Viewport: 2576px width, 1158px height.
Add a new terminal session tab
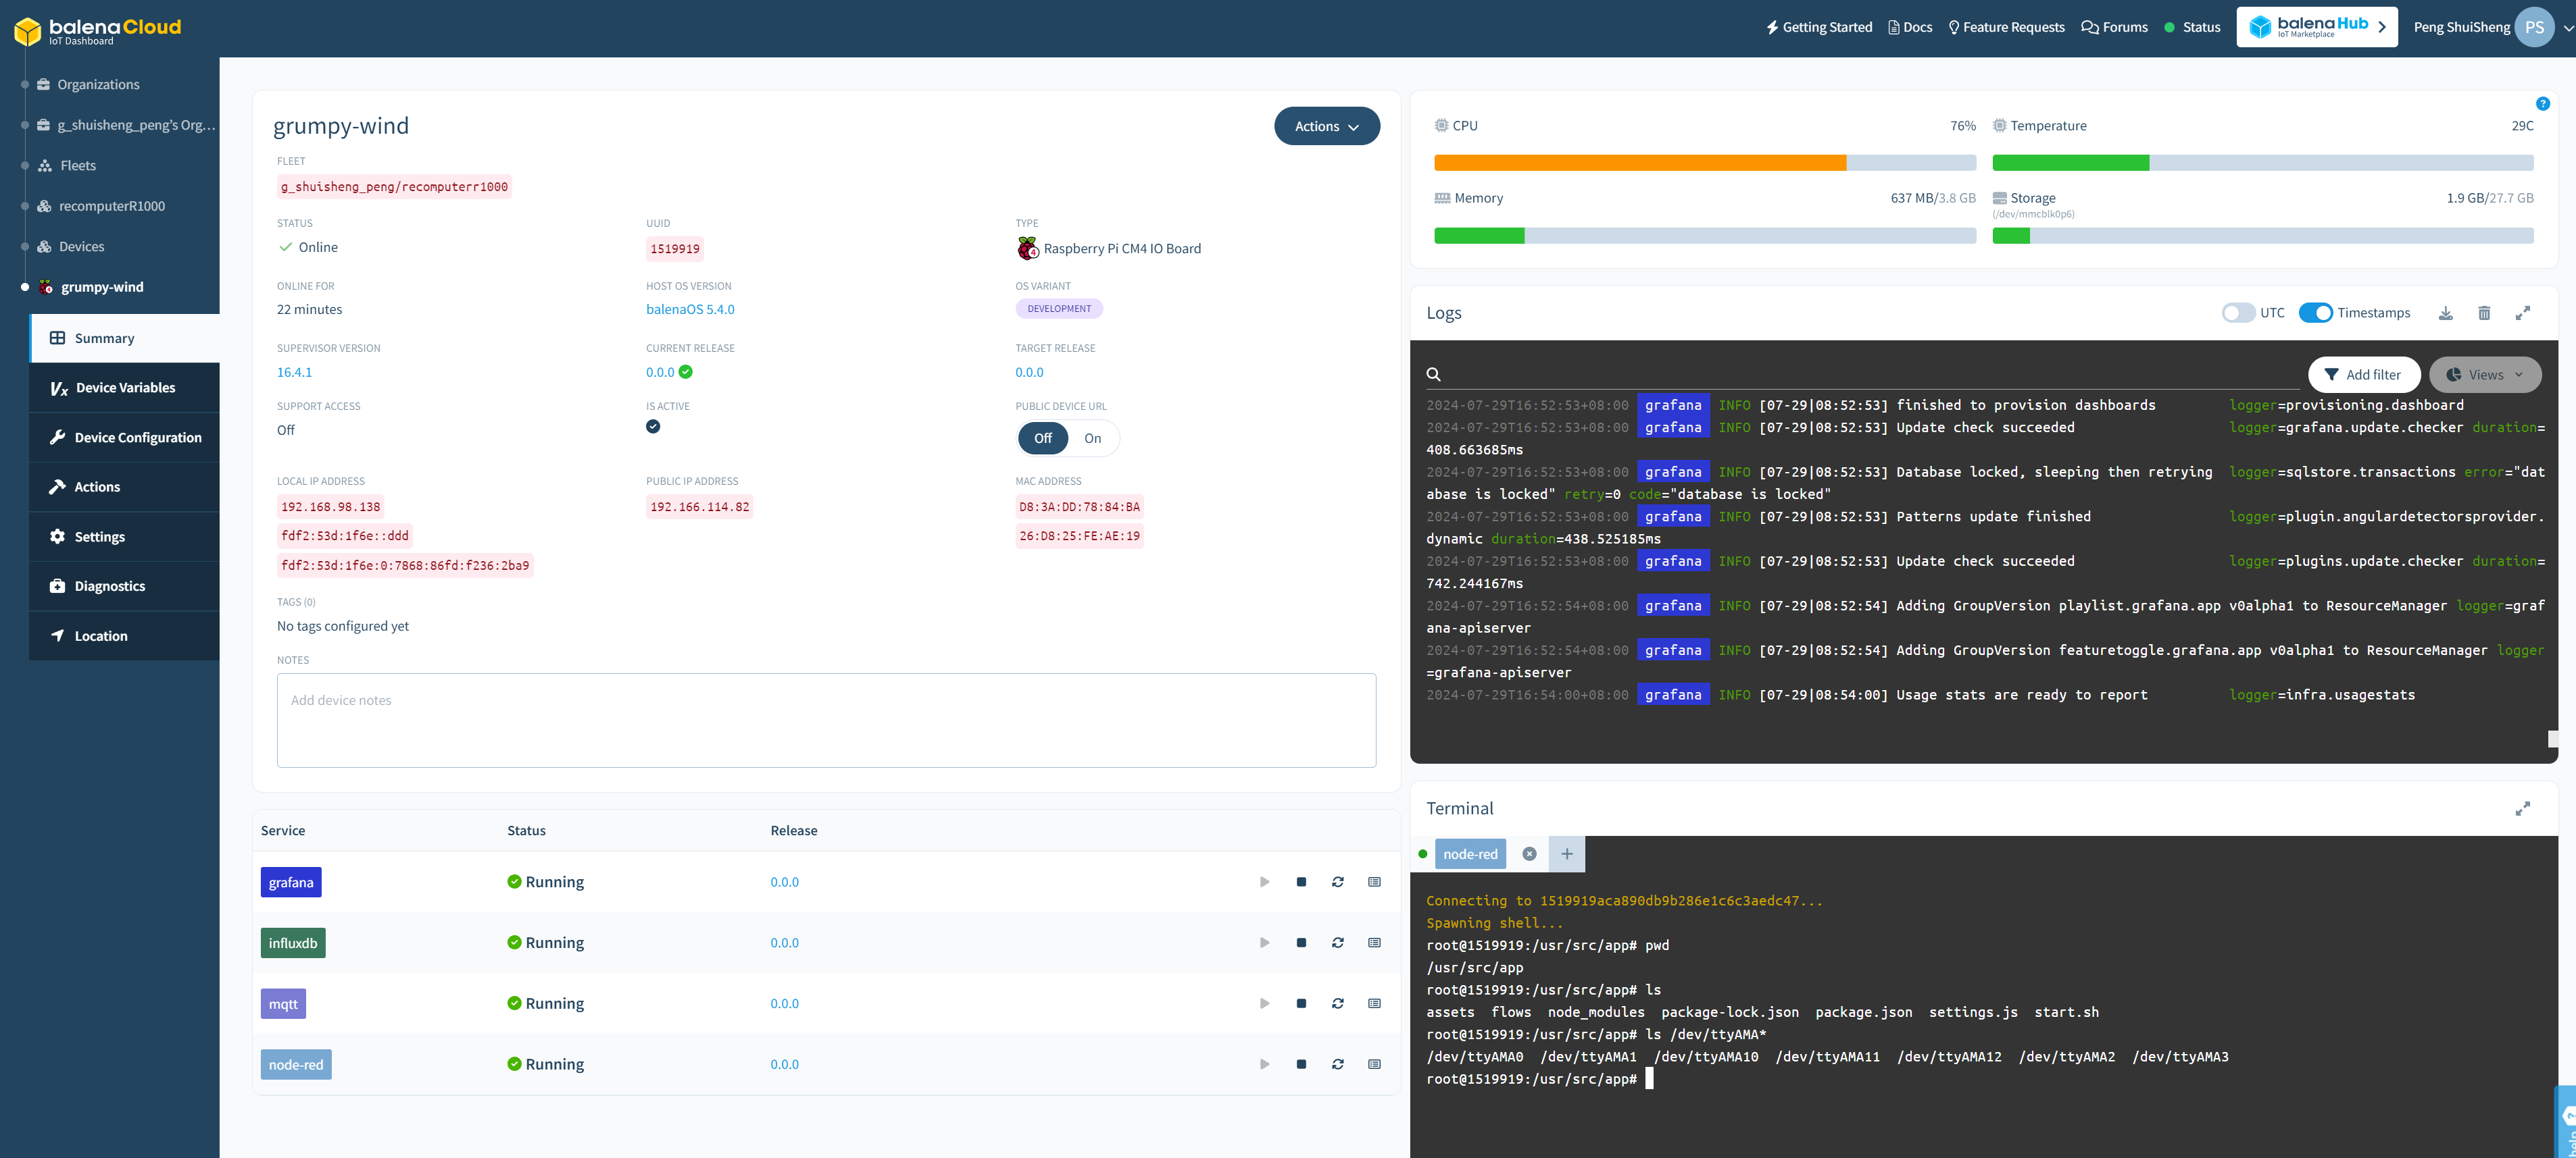(x=1567, y=854)
